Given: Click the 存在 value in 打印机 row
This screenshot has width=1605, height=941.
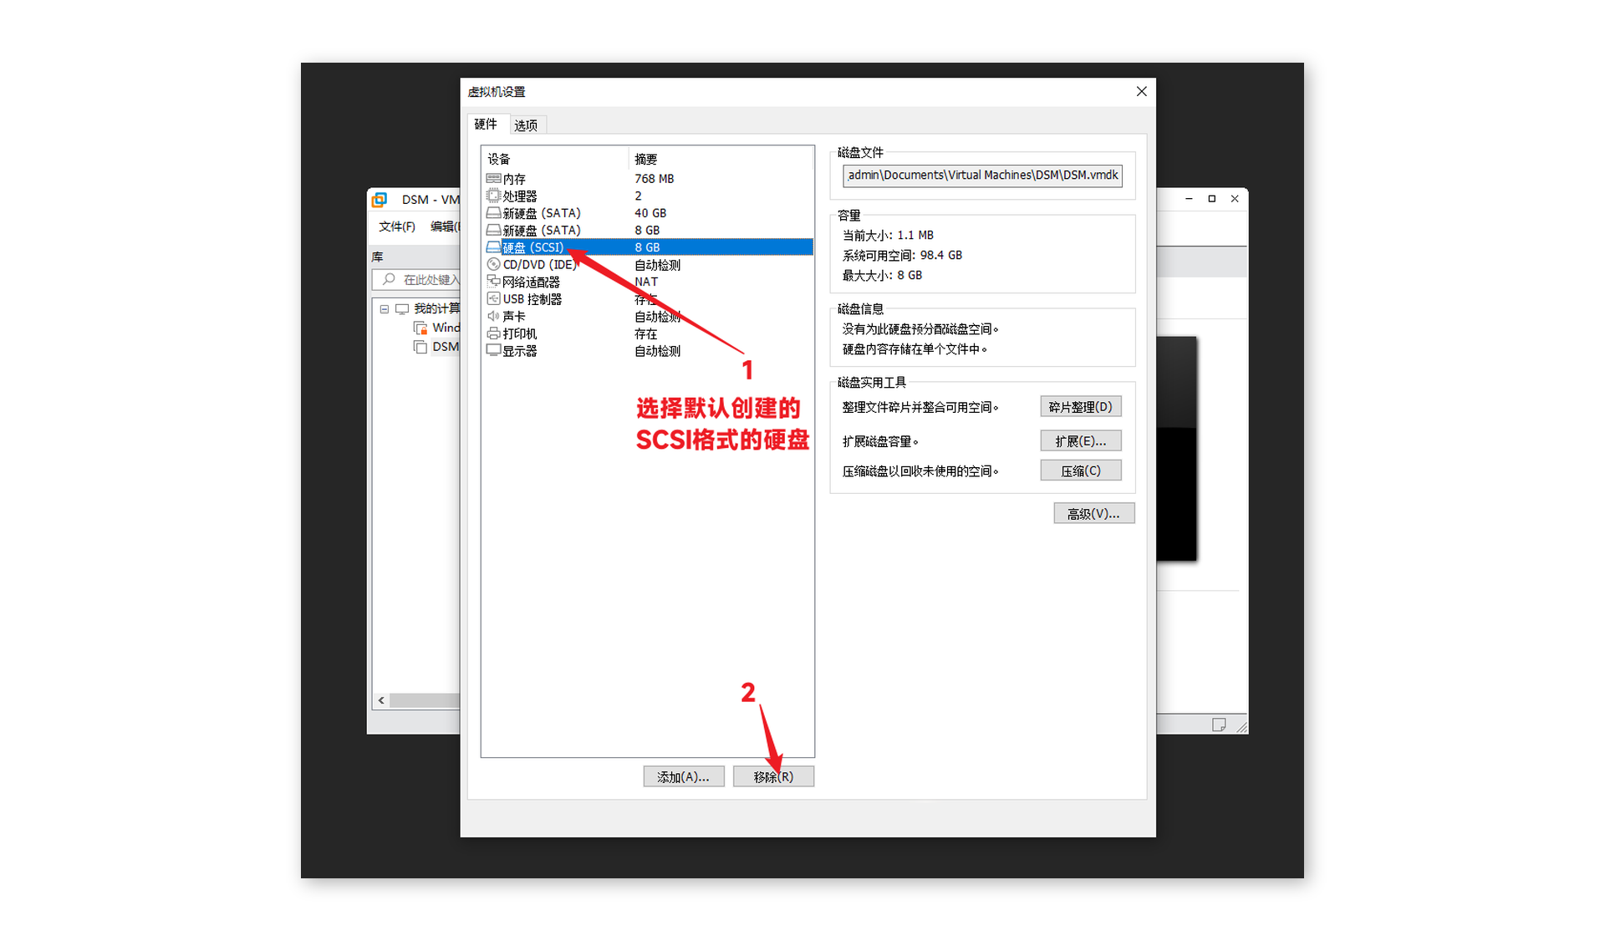Looking at the screenshot, I should (x=645, y=333).
